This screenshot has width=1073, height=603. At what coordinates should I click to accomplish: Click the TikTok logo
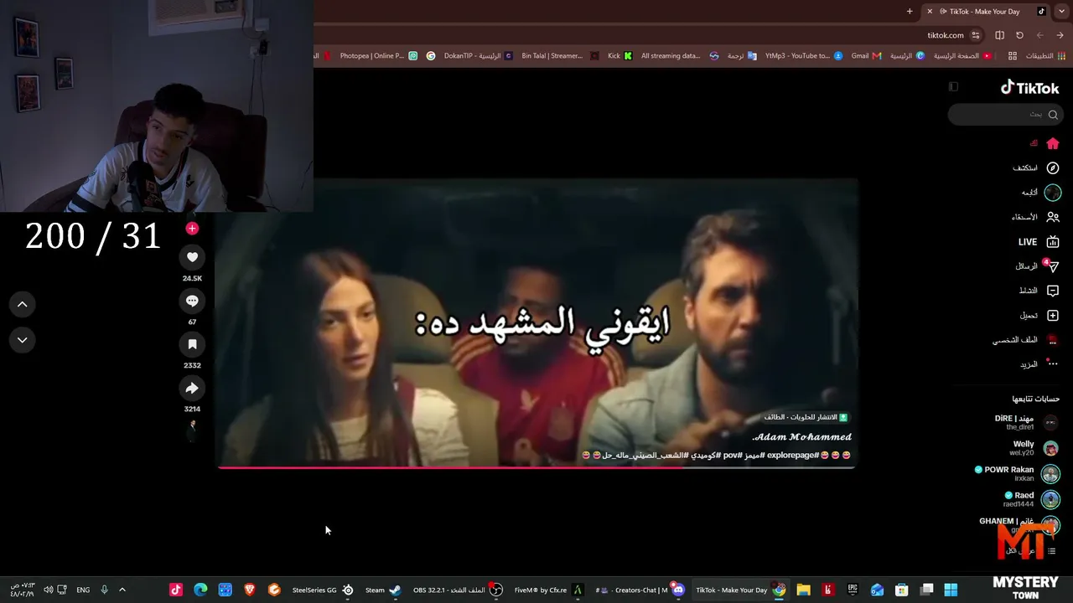pos(1030,88)
